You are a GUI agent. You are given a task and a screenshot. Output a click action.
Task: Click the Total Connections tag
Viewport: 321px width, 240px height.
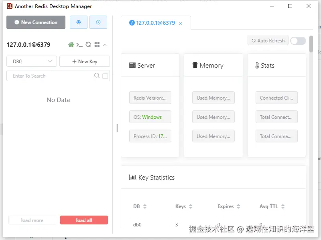276,117
